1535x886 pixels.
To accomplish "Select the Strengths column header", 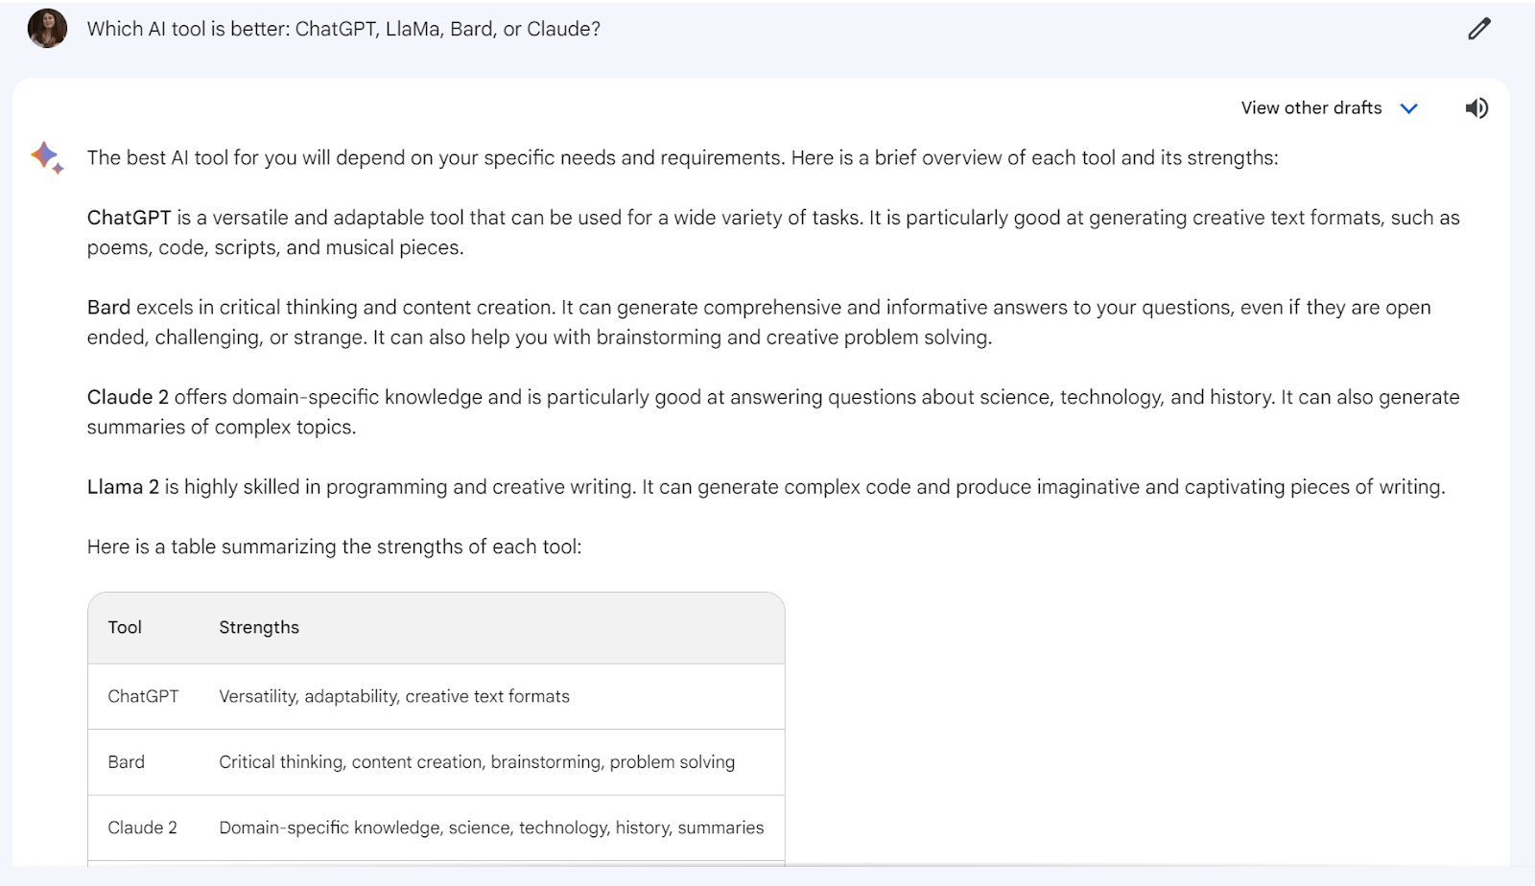I will [259, 627].
